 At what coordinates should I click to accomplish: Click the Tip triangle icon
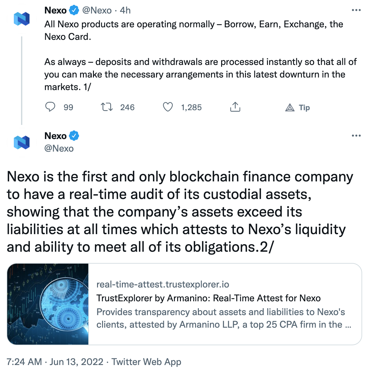pos(290,108)
